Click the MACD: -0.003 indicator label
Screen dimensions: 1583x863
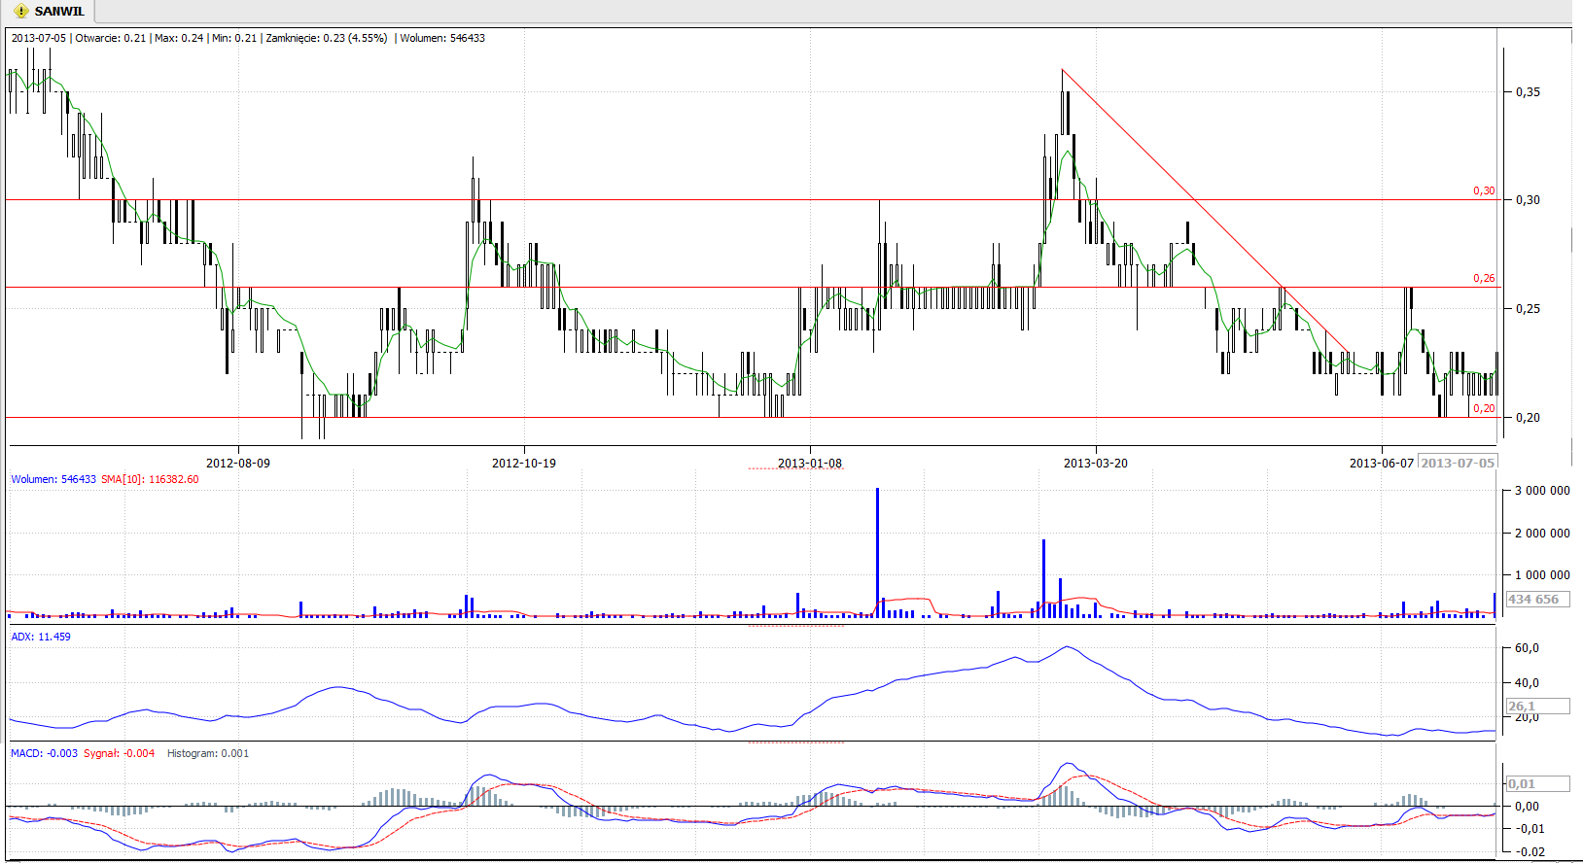(45, 753)
